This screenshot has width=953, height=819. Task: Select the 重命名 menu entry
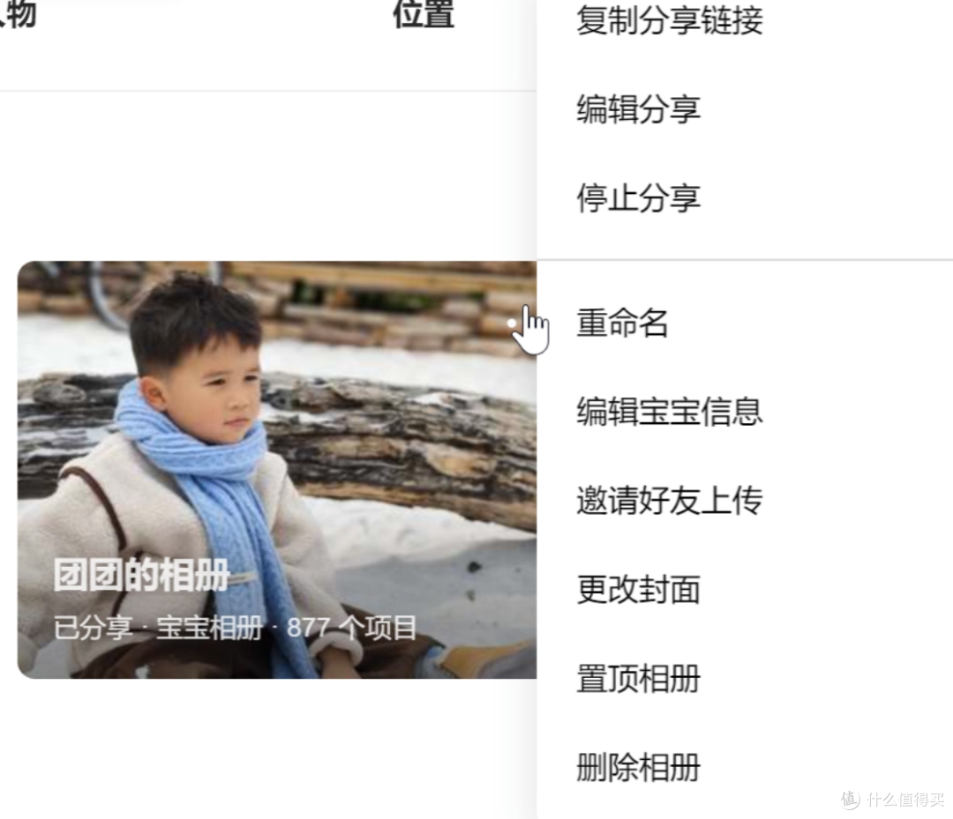click(622, 323)
